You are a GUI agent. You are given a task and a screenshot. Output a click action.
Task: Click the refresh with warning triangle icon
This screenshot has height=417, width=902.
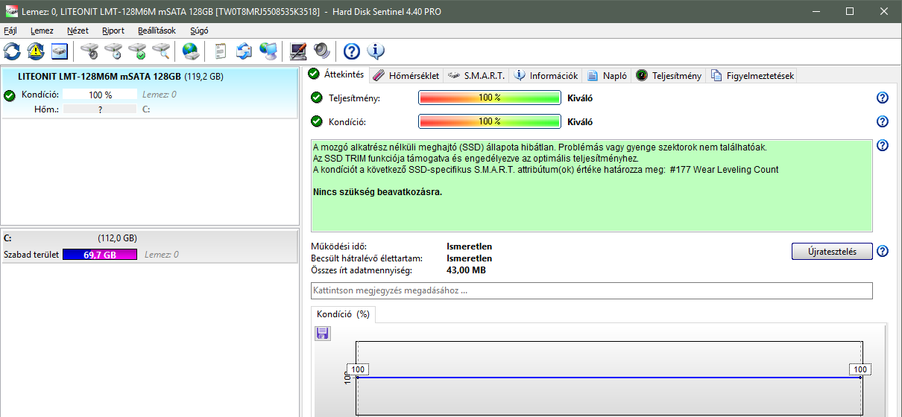click(x=36, y=51)
